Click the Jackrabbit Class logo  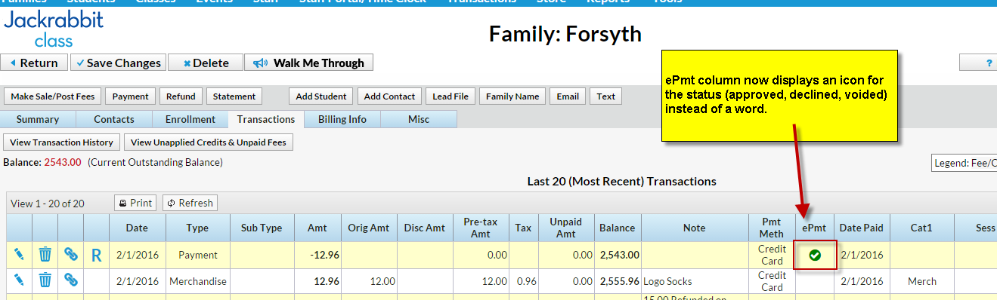click(53, 29)
